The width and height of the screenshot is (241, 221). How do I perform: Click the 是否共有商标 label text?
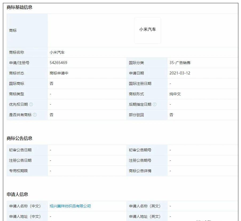(20, 115)
